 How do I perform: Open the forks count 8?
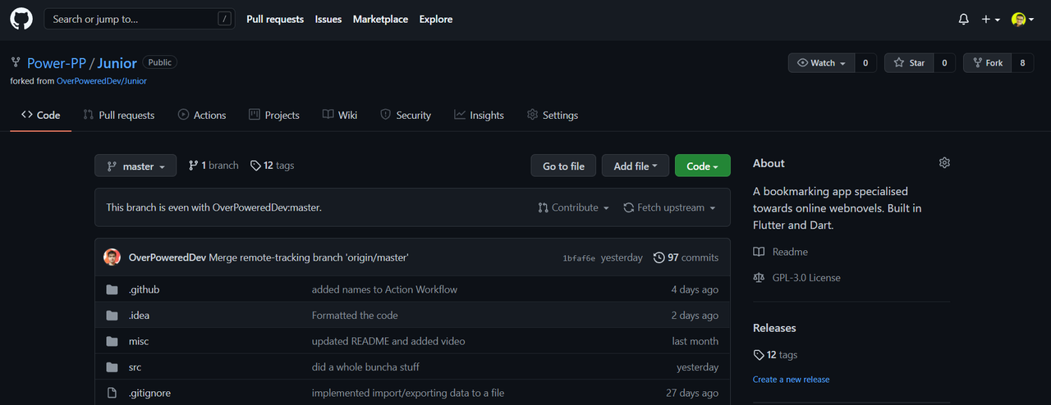(x=1022, y=63)
